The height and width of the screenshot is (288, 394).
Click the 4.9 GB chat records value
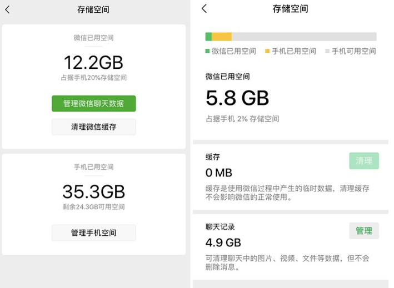coord(223,242)
